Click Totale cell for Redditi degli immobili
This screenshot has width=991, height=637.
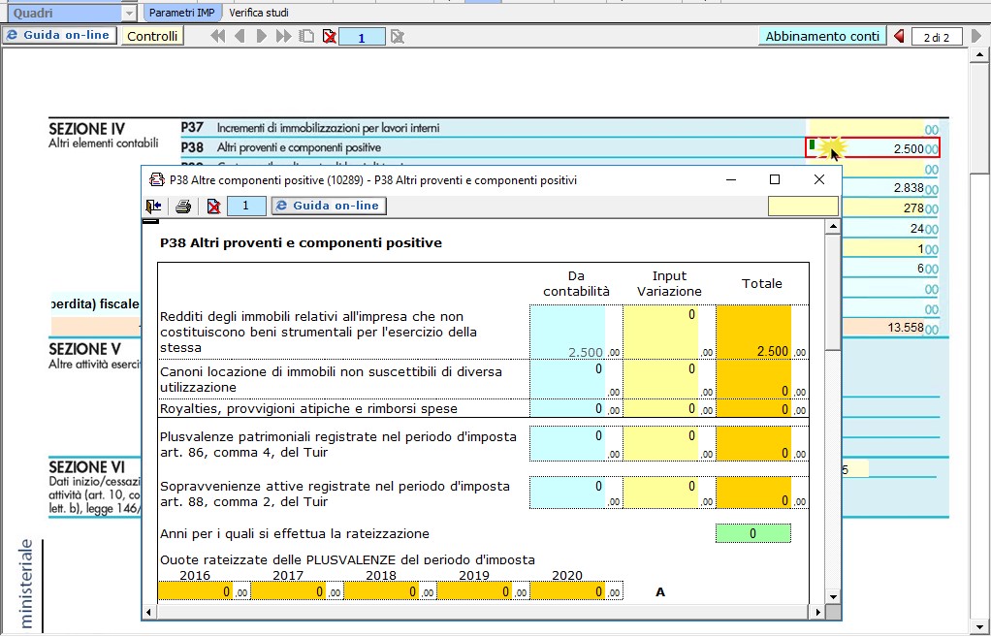(x=753, y=333)
